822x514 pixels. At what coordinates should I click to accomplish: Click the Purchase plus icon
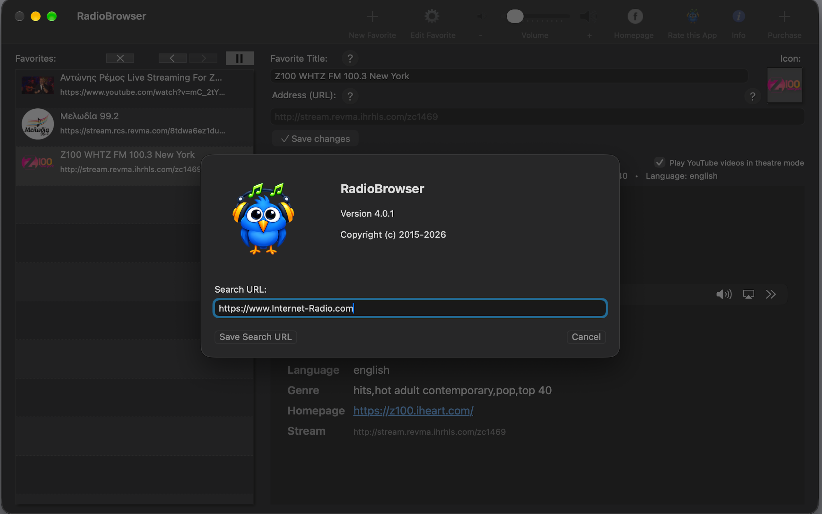784,16
